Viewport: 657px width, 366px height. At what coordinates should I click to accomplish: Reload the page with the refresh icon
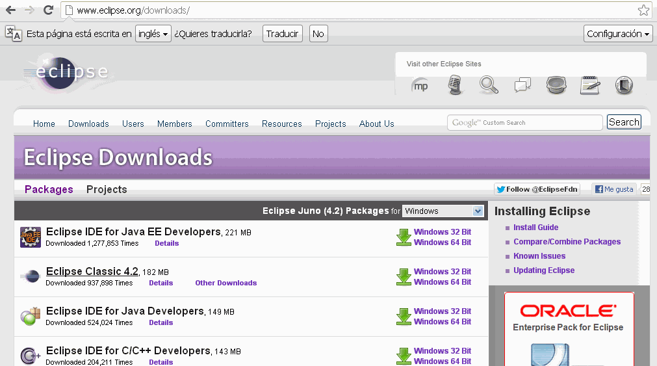(49, 10)
